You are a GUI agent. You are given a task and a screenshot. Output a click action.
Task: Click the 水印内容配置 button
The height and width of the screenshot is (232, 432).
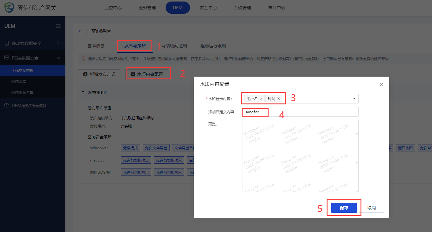pos(147,74)
